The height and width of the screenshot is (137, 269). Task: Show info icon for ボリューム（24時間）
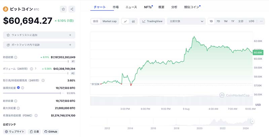pyautogui.click(x=31, y=69)
